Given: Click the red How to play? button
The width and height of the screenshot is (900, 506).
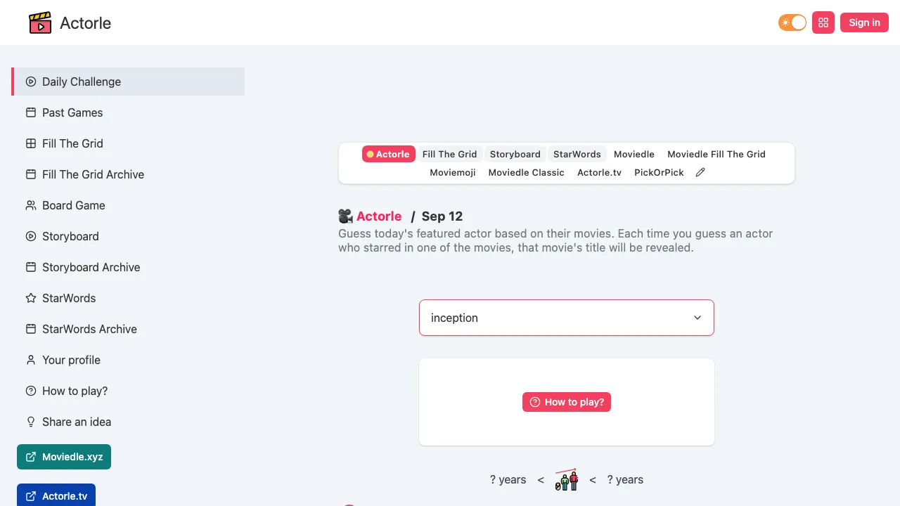Looking at the screenshot, I should tap(567, 402).
